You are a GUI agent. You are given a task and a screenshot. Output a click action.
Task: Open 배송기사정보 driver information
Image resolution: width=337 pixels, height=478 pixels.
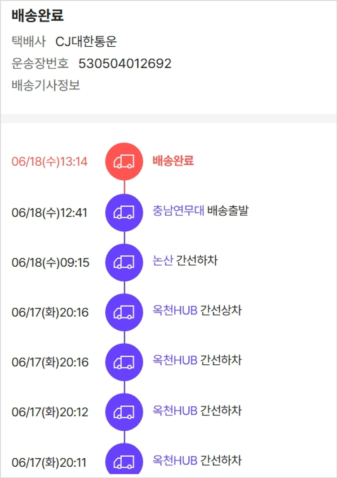click(46, 85)
